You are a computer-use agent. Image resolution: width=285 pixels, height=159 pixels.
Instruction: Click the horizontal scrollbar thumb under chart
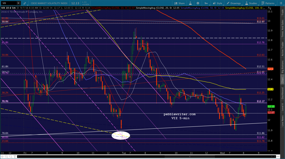pyautogui.click(x=190, y=156)
